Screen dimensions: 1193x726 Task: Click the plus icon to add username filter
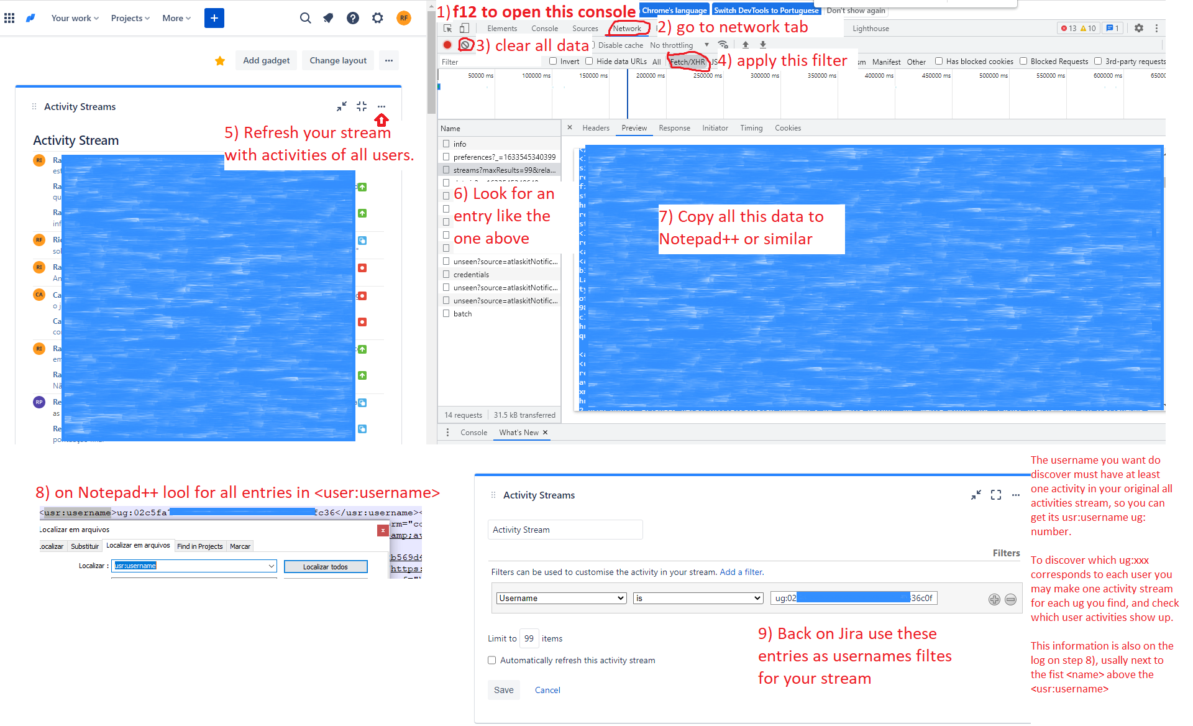(x=994, y=599)
